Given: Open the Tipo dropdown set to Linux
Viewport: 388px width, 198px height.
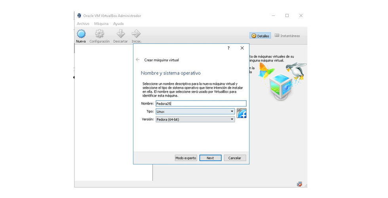Looking at the screenshot, I should coord(195,111).
